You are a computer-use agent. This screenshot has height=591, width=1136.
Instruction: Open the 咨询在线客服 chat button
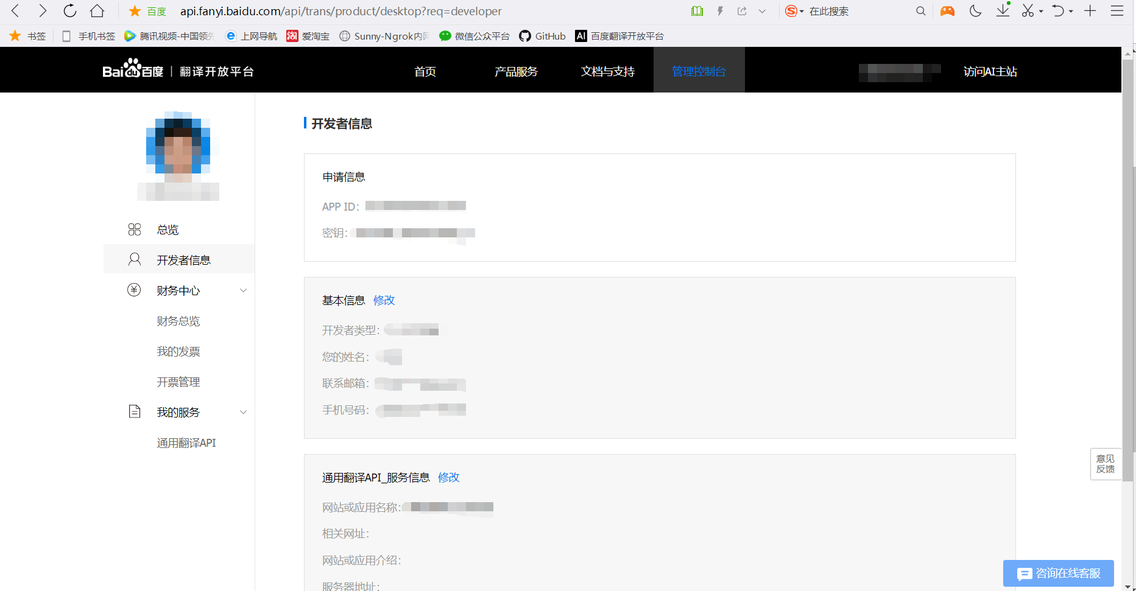[x=1058, y=573]
